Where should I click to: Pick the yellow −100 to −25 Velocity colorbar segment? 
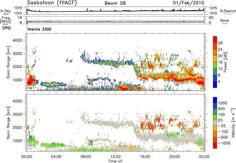215,129
